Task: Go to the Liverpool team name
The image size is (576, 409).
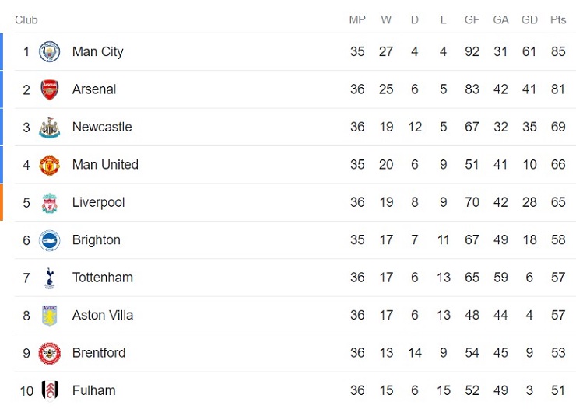Action: [x=98, y=203]
